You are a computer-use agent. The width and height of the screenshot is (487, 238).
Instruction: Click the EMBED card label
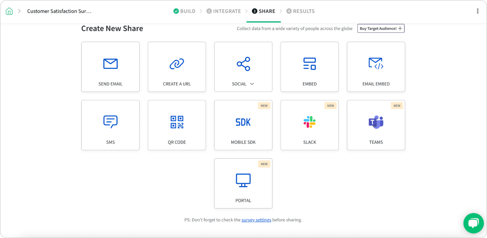(x=310, y=84)
